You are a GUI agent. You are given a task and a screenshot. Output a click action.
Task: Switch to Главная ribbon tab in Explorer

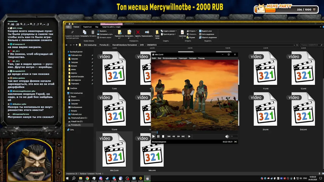coord(76,27)
